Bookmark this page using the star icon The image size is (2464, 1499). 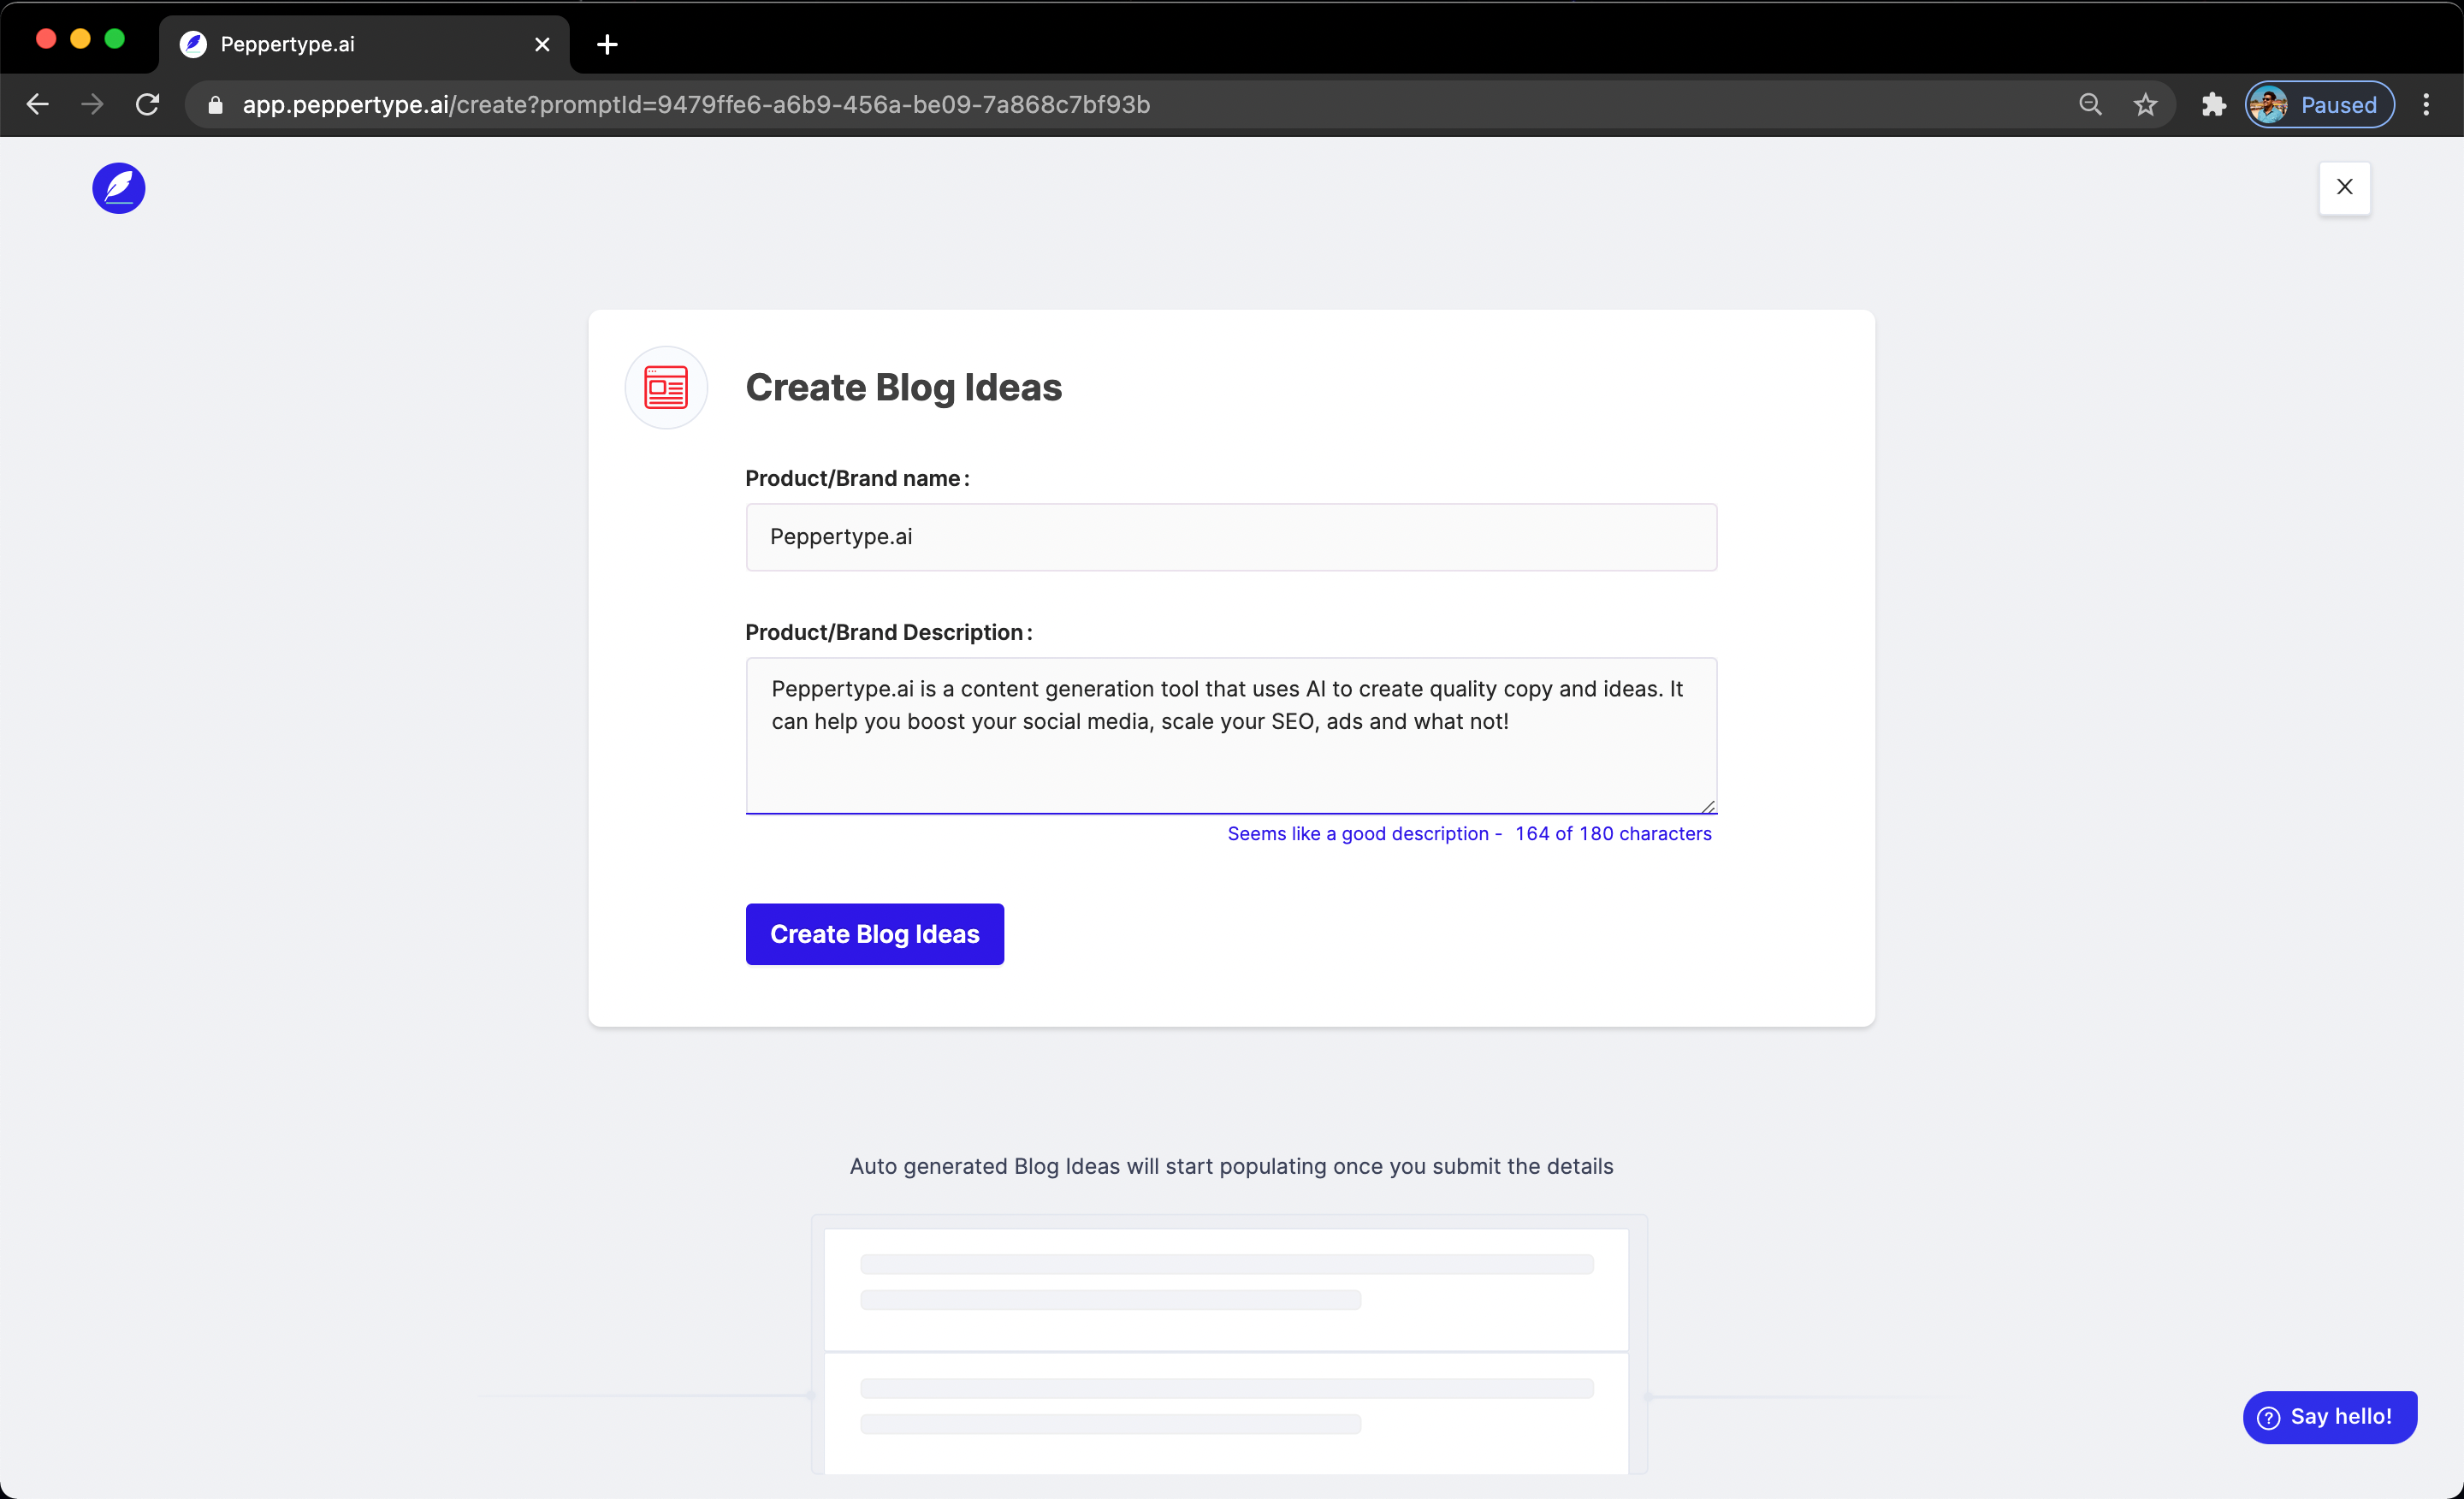(2145, 104)
